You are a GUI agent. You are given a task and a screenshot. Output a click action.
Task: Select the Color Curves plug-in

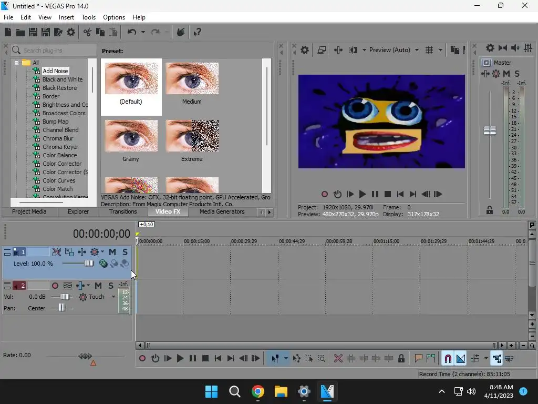coord(59,180)
